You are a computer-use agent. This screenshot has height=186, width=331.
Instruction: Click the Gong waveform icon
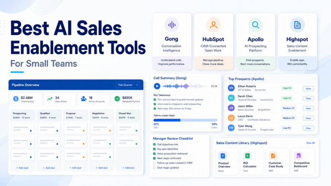click(x=171, y=25)
